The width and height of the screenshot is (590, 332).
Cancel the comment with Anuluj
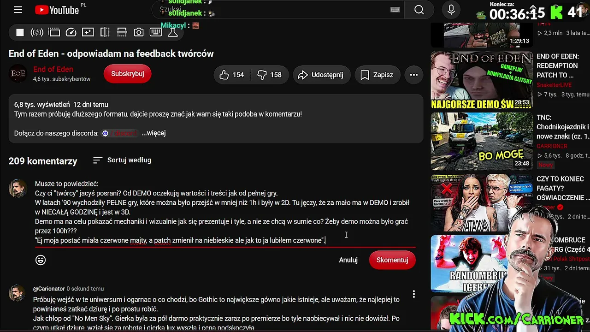pos(348,260)
